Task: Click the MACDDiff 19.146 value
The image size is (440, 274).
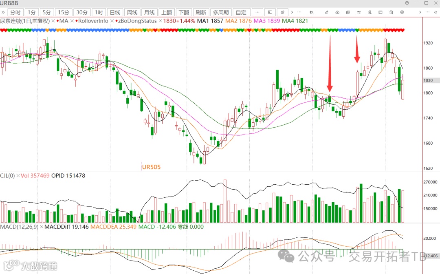Action: coord(66,227)
